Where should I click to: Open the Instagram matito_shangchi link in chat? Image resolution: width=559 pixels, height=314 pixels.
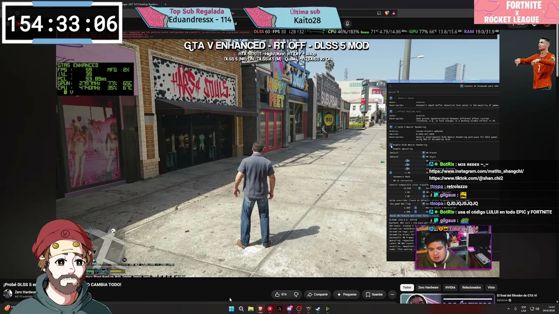[476, 171]
